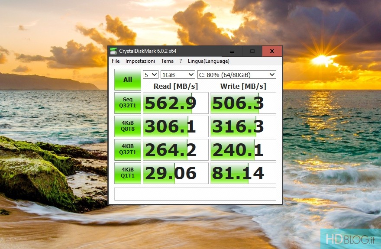Select the 4KiB Q8T8 read value 306.1

[176, 126]
